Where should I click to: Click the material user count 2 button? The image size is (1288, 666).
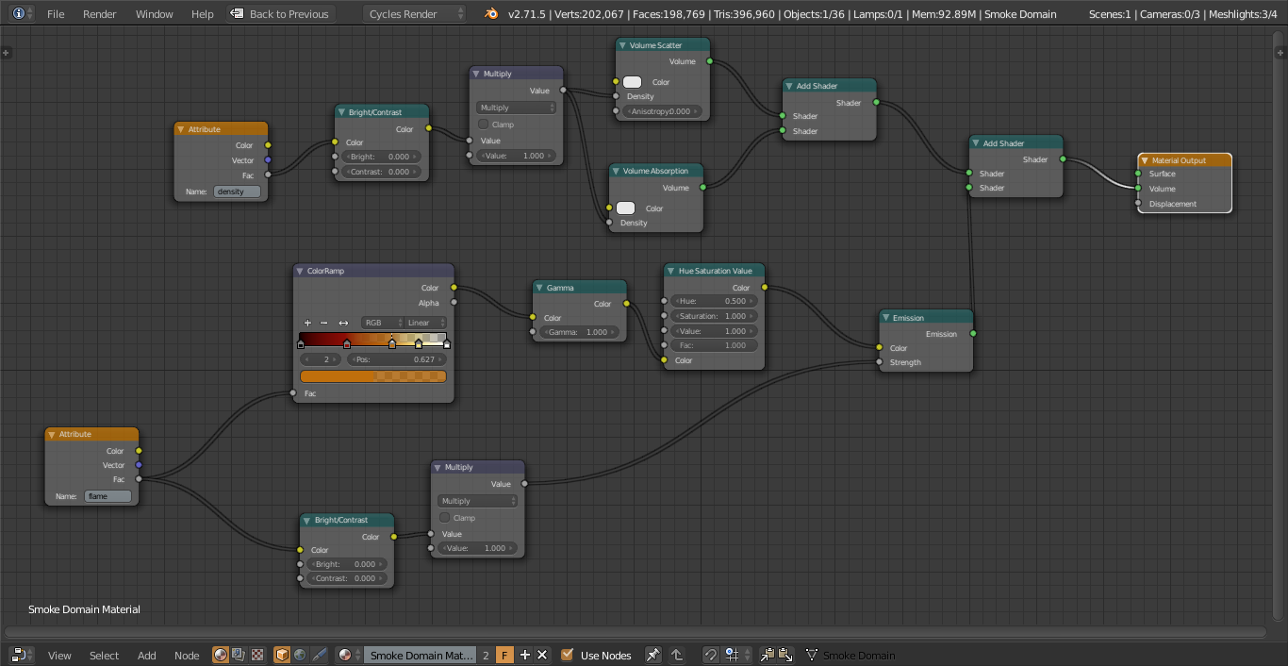click(x=487, y=655)
